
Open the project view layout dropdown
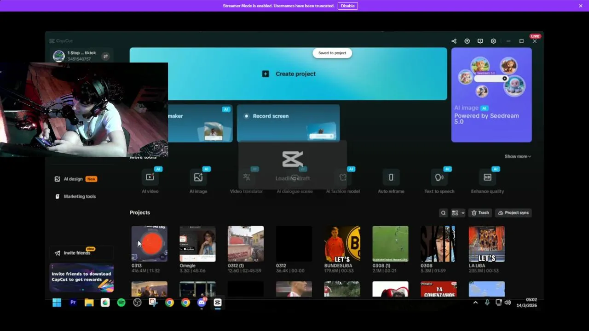tap(457, 213)
